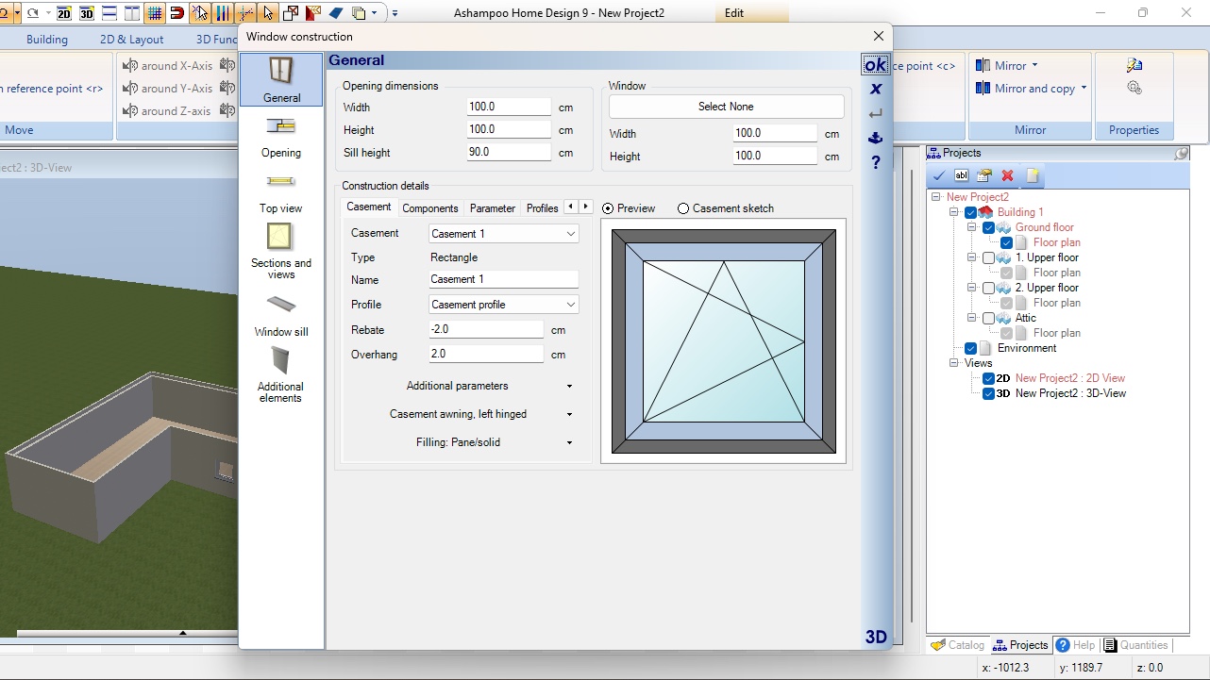The width and height of the screenshot is (1210, 680).
Task: Click the Select None button
Action: [x=726, y=107]
